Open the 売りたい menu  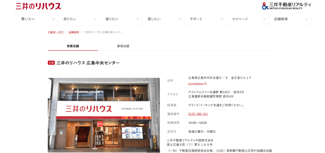coord(79,19)
